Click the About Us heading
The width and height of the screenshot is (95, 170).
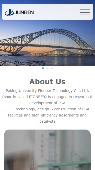(47, 81)
